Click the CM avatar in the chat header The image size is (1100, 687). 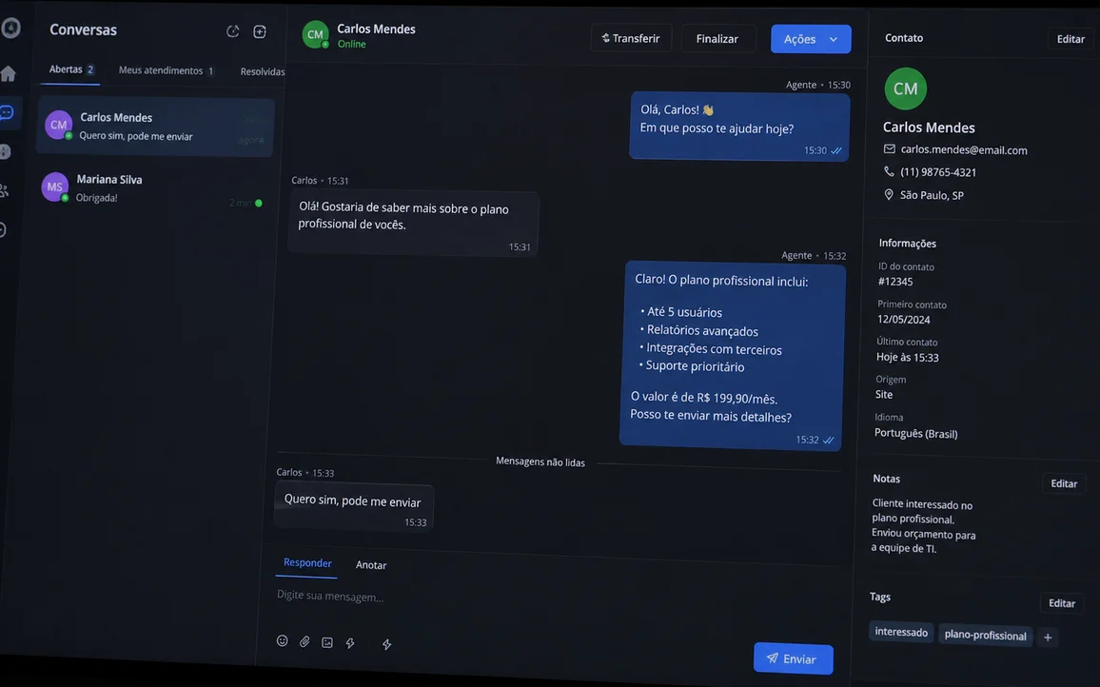tap(316, 34)
